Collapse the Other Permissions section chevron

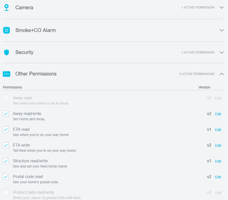221,74
